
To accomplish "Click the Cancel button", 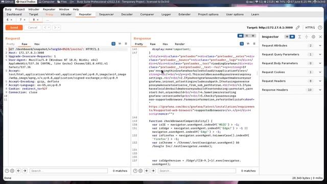I will point(33,28).
